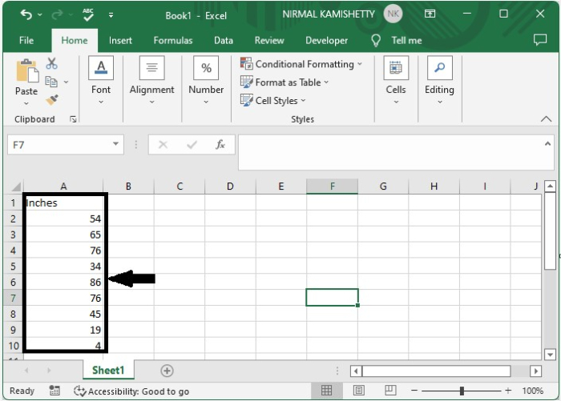Collapse the ribbon with the chevron
The width and height of the screenshot is (561, 401).
click(546, 119)
